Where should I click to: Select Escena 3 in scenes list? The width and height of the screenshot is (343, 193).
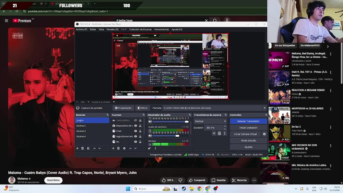tap(92, 131)
